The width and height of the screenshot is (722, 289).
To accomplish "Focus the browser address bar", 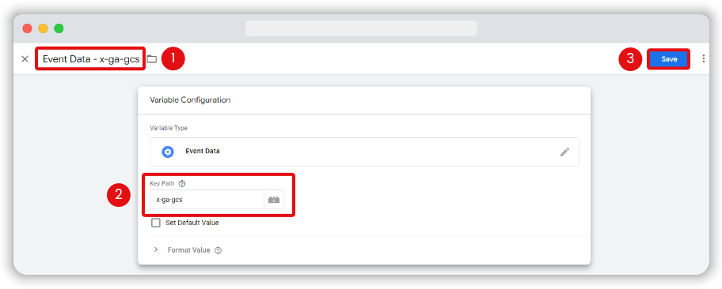I will (361, 28).
